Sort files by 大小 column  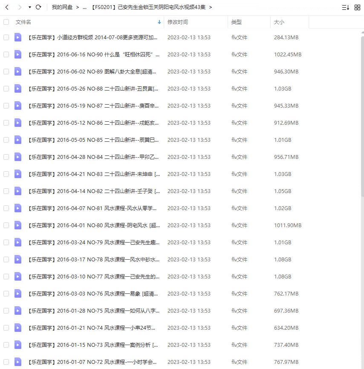(279, 22)
